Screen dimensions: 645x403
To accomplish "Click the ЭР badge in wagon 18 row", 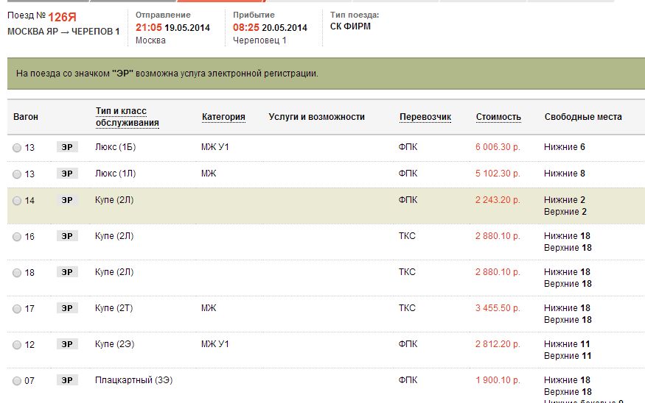I will [x=67, y=272].
